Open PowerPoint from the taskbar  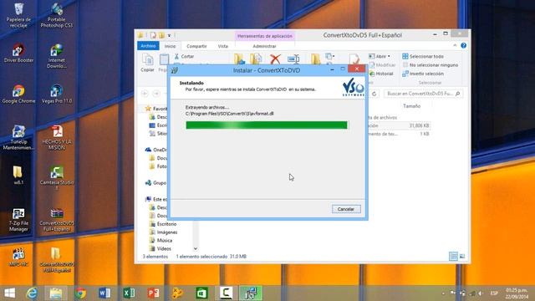click(153, 293)
